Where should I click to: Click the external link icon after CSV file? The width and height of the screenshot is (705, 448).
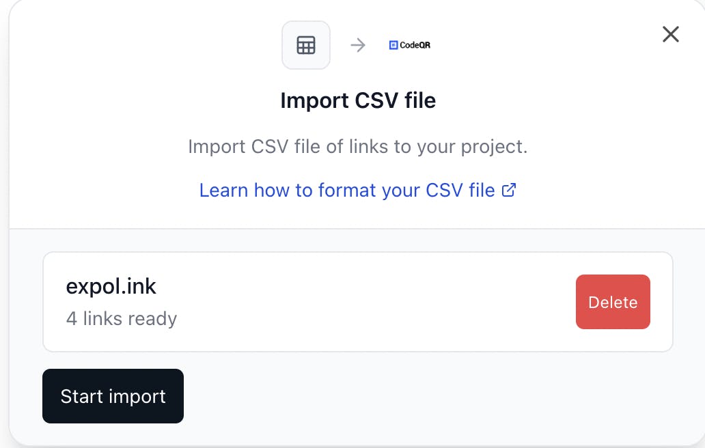508,191
